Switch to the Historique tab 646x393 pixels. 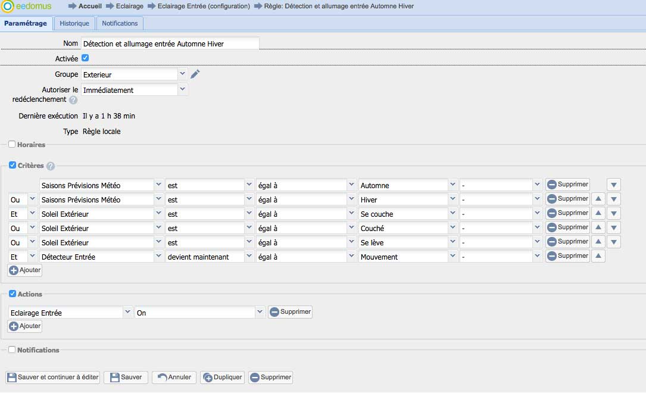pos(74,23)
